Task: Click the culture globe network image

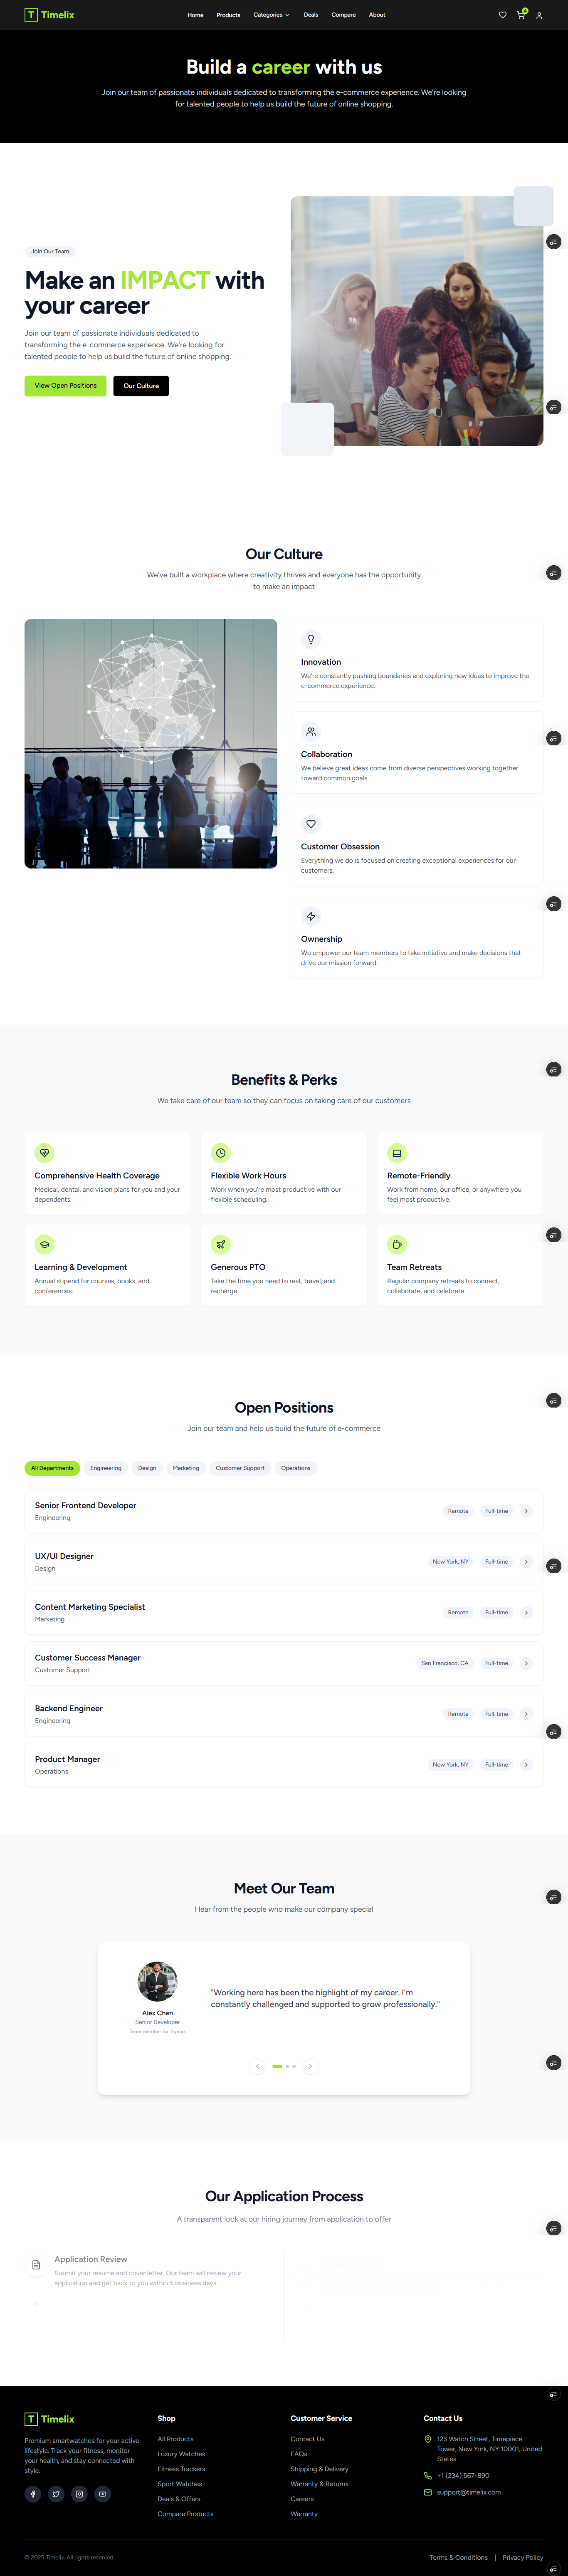Action: (151, 744)
